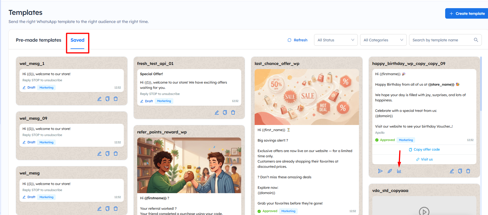The image size is (488, 215).
Task: Edit the wel_mesg_09 template
Action: click(99, 154)
